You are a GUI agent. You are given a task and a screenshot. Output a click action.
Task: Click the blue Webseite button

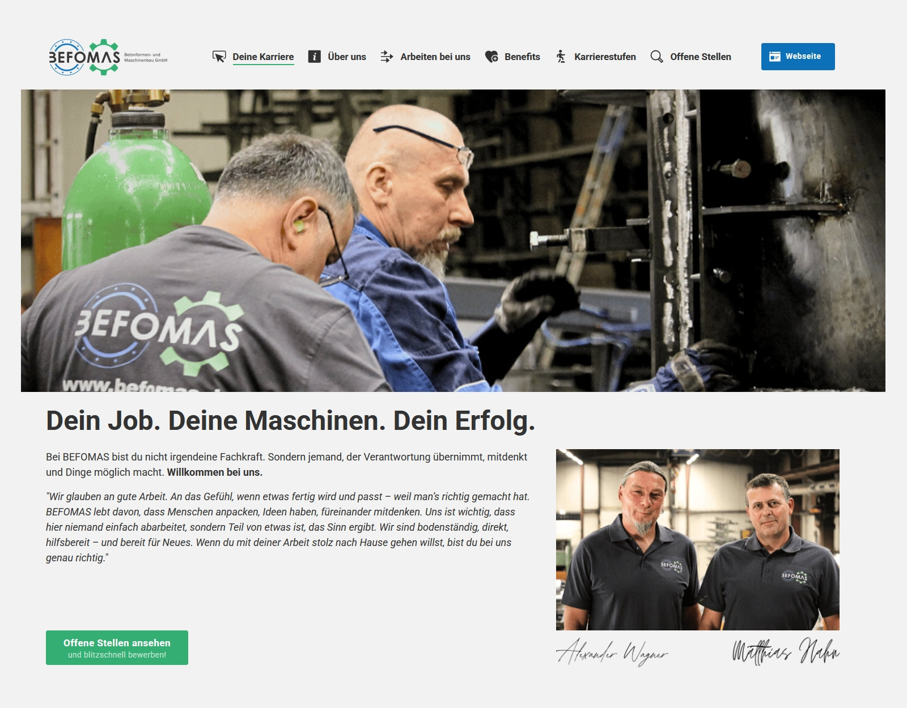coord(798,57)
